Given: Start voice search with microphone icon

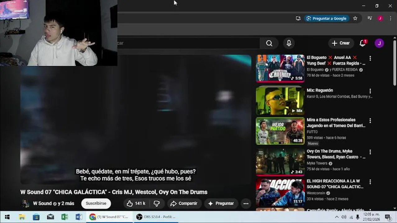Looking at the screenshot, I should tap(289, 43).
